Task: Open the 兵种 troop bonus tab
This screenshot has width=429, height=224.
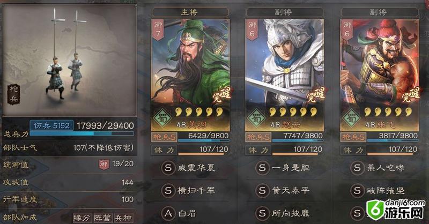Action: pyautogui.click(x=123, y=218)
